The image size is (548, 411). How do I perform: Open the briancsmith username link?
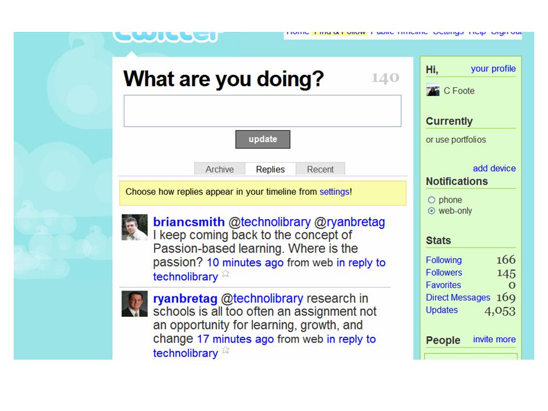pos(189,222)
